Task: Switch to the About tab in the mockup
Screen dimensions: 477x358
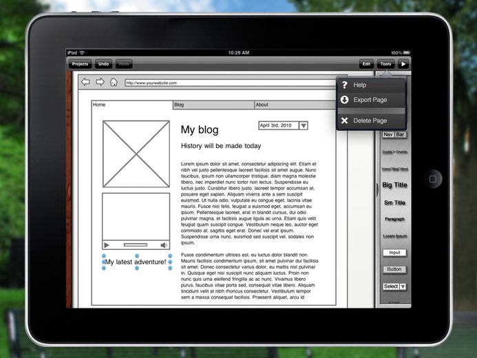Action: click(x=295, y=105)
